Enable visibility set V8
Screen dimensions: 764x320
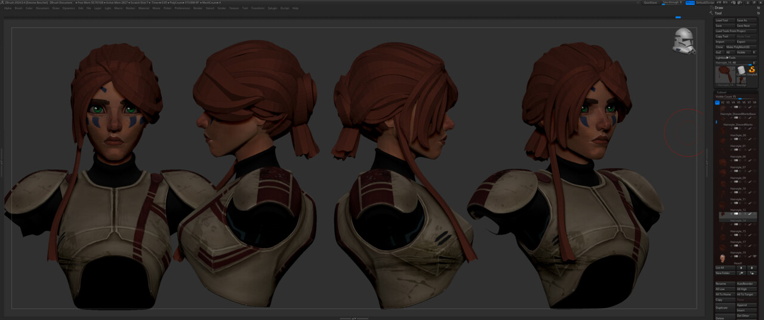coord(754,103)
